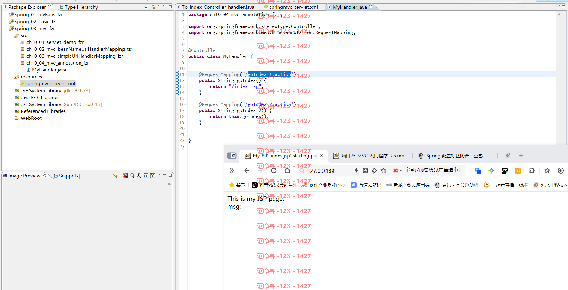Click browser address bar 127.0.0.1
Screen dimensions: 568x290
[321, 171]
